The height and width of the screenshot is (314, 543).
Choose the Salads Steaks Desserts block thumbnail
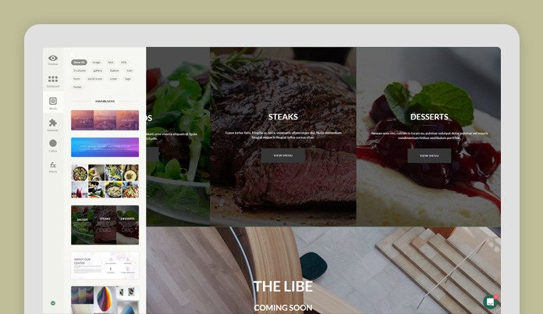pos(105,225)
